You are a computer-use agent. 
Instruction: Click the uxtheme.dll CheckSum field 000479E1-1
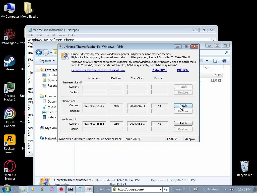coord(137,124)
